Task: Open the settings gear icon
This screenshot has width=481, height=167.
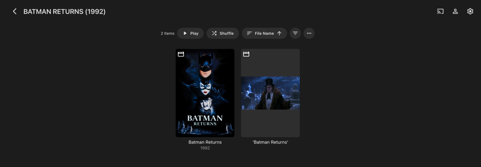Action: [470, 12]
